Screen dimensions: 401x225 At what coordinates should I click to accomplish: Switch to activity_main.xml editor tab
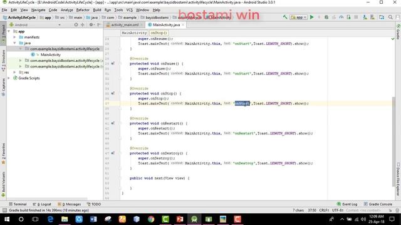(124, 25)
